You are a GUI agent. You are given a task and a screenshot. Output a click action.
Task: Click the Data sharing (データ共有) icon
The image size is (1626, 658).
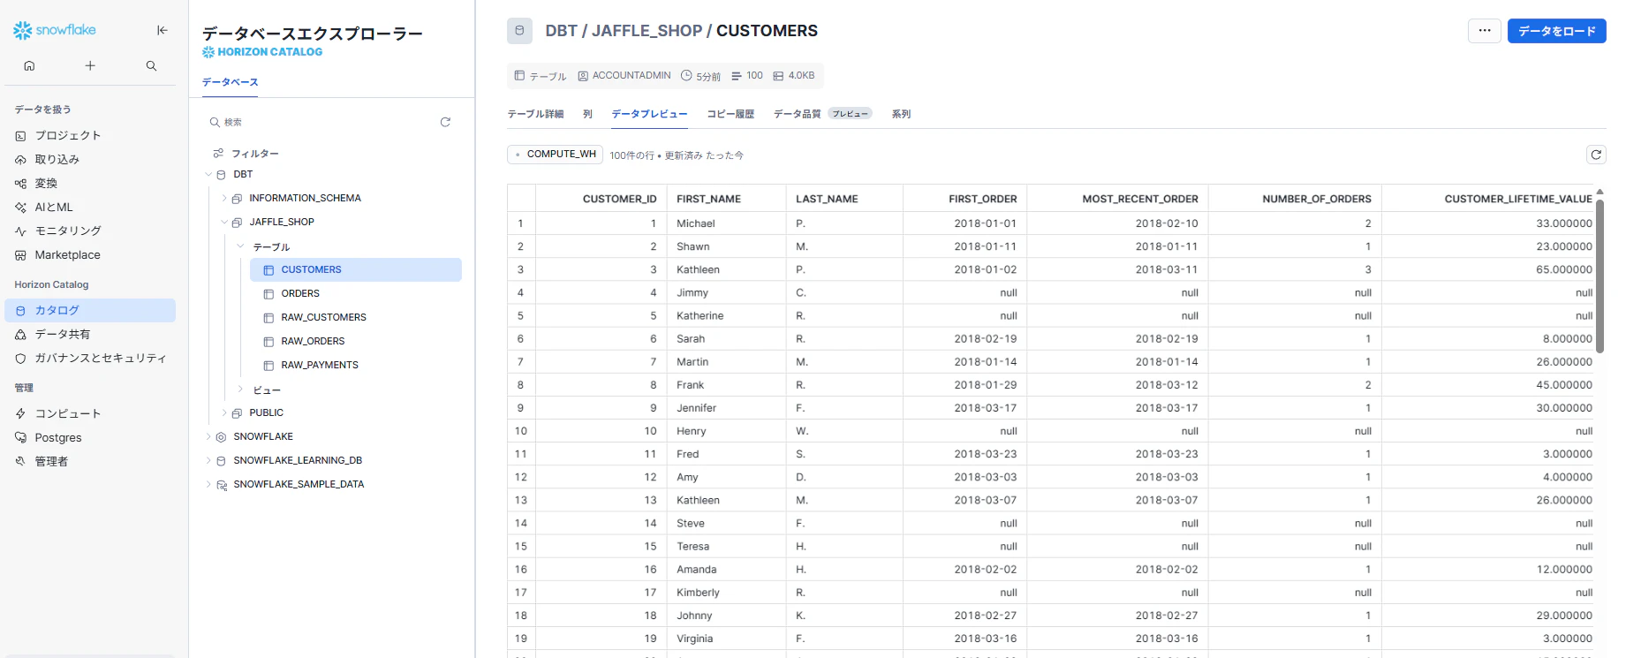tap(20, 335)
